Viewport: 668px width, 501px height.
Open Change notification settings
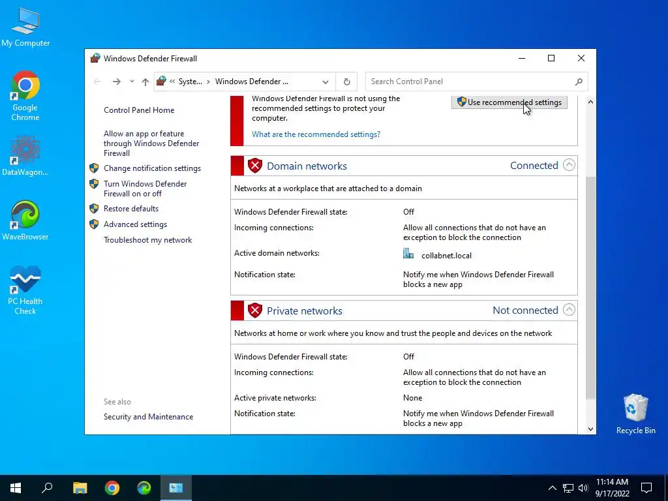152,168
